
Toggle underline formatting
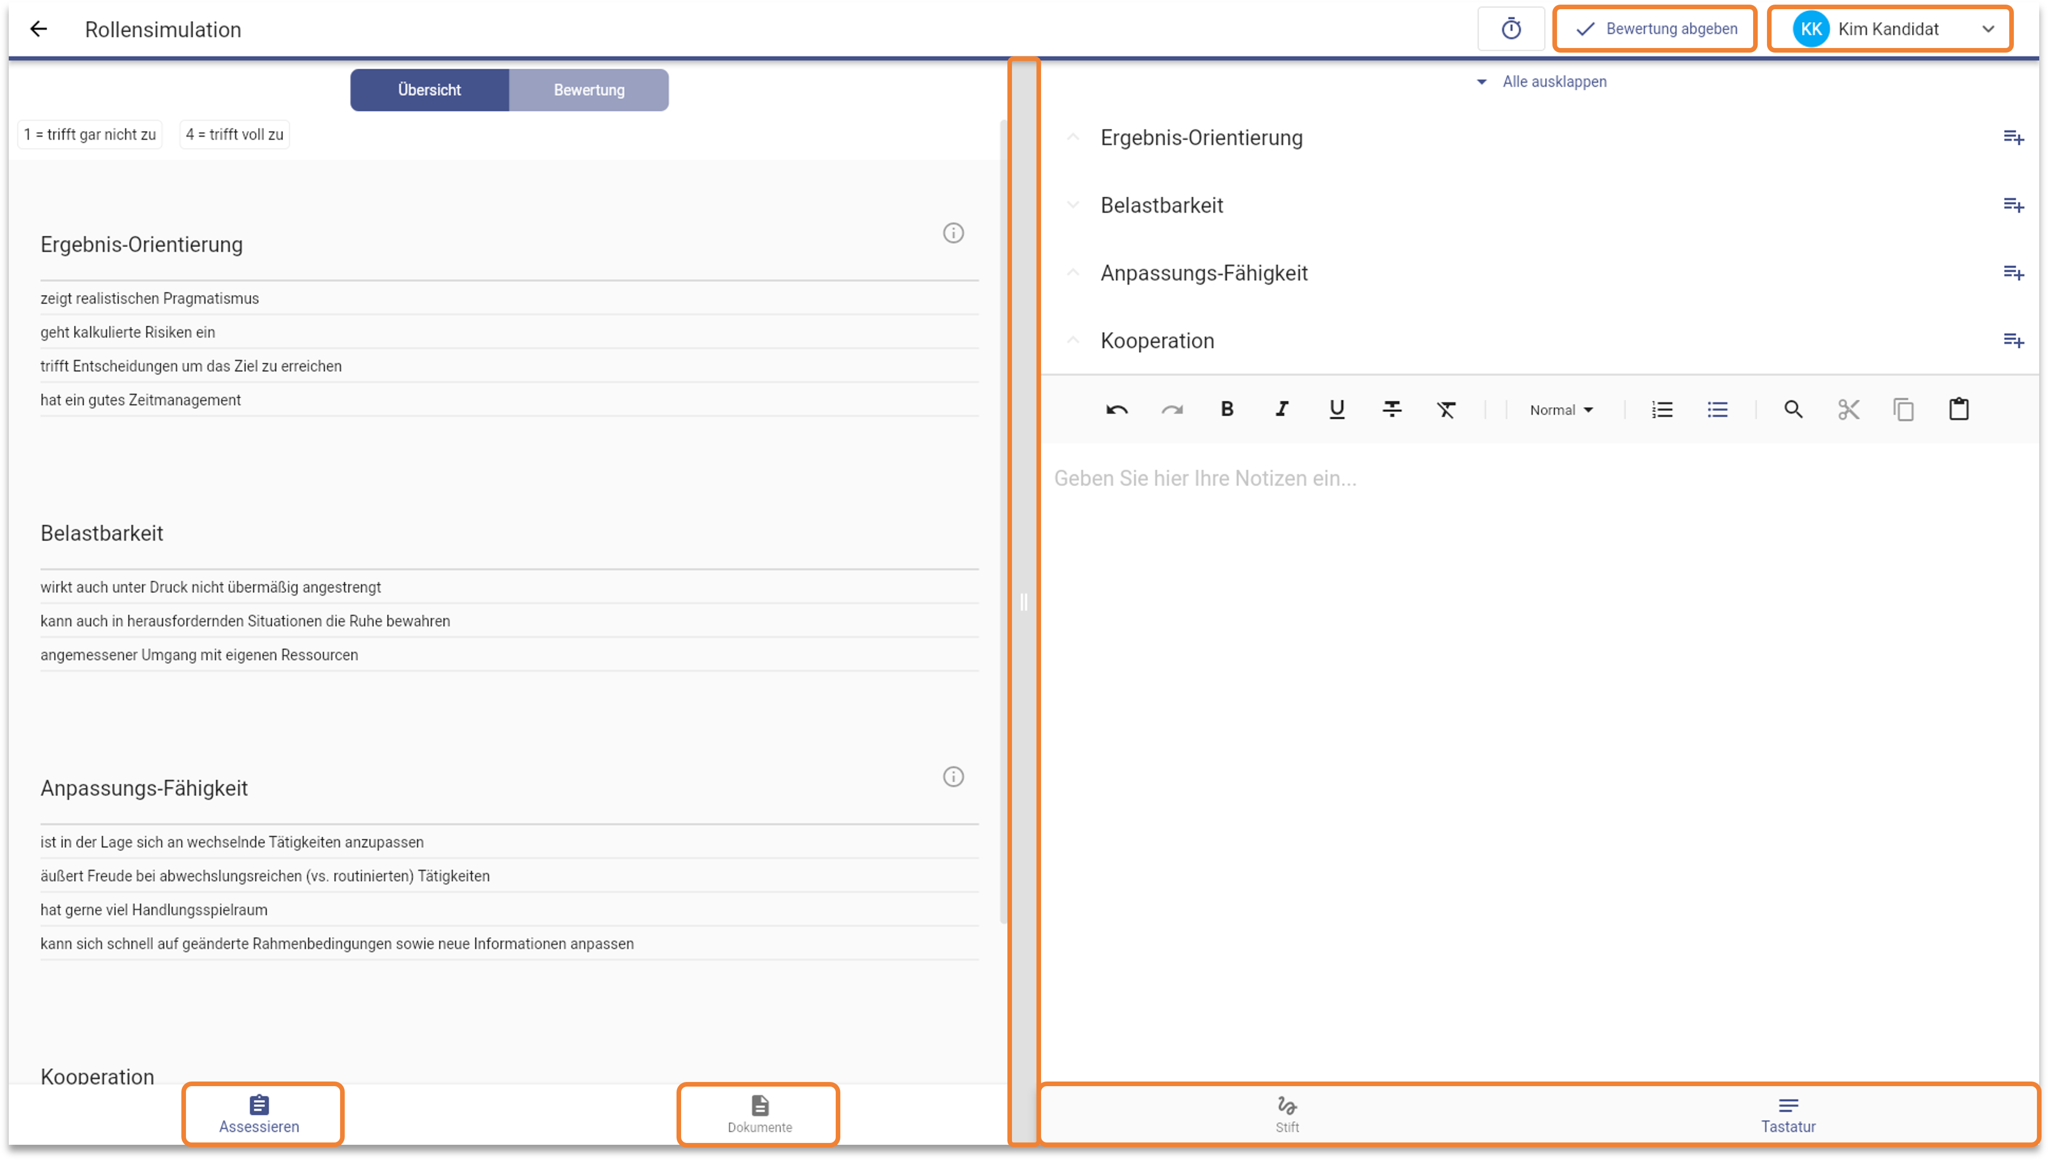pyautogui.click(x=1336, y=409)
